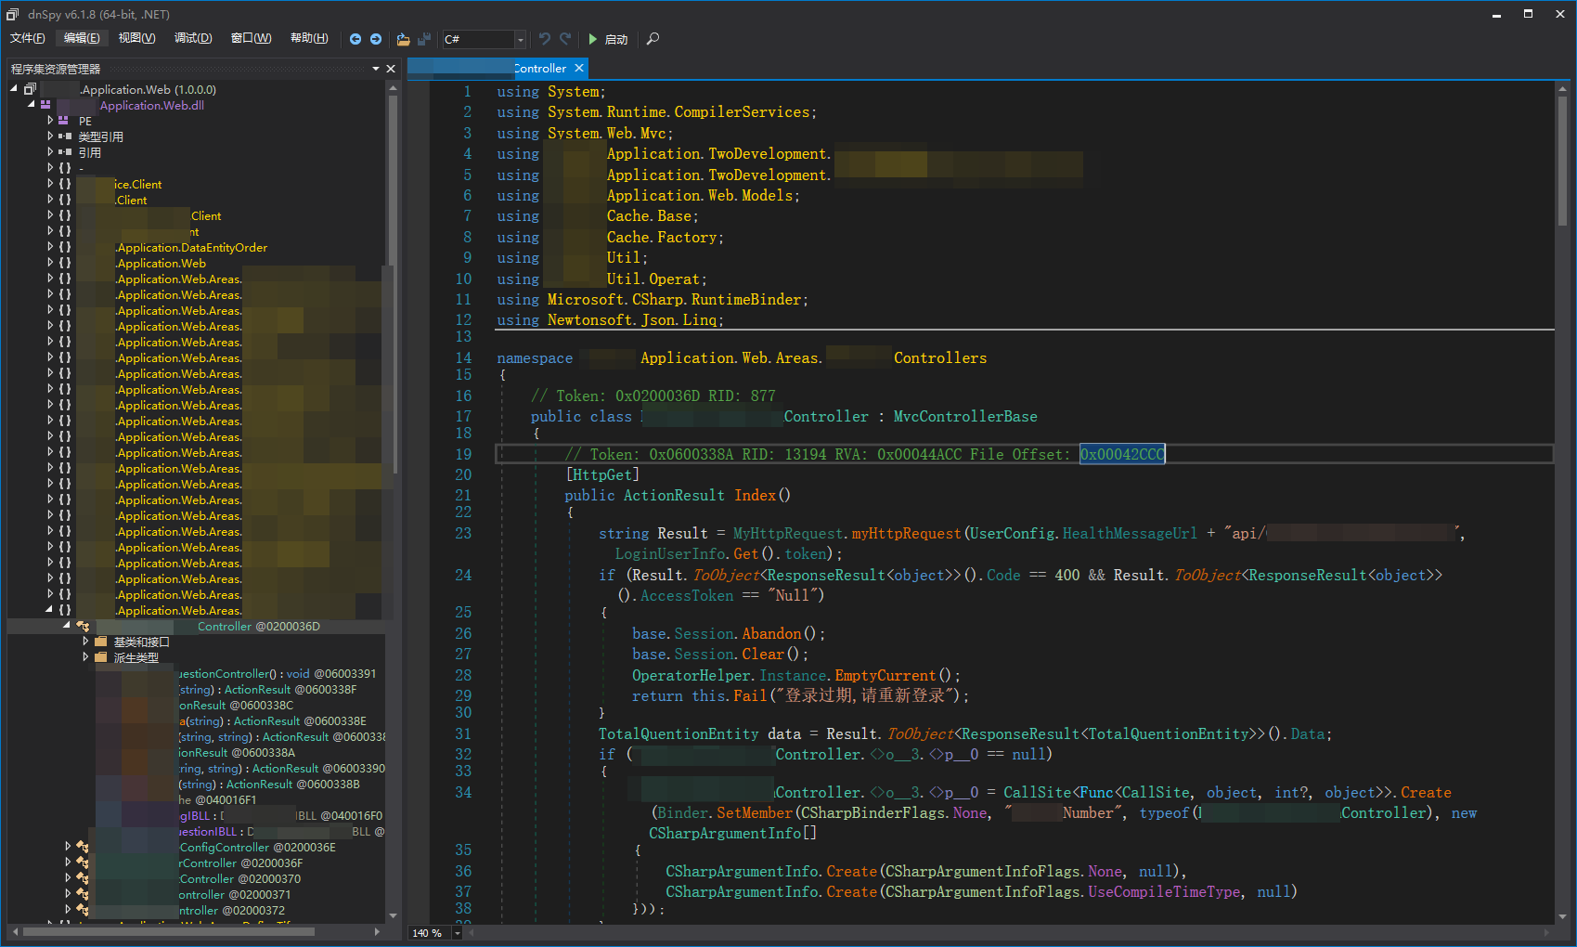
Task: Expand the 类型引用 node
Action: click(50, 136)
